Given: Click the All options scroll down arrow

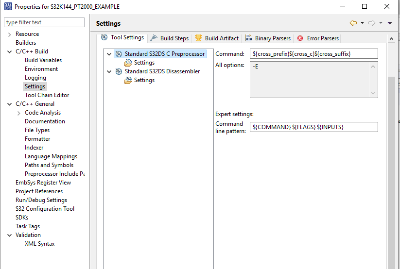Looking at the screenshot, I should (x=373, y=93).
